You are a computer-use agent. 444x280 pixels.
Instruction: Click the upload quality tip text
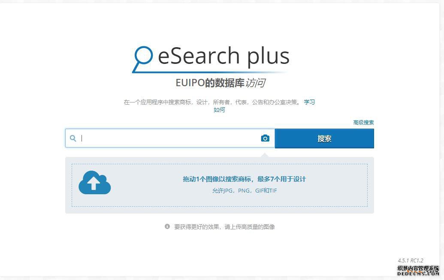point(224,226)
